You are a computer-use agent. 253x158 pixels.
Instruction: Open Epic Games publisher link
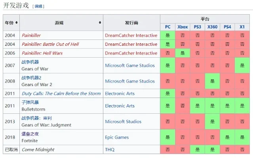[117, 137]
